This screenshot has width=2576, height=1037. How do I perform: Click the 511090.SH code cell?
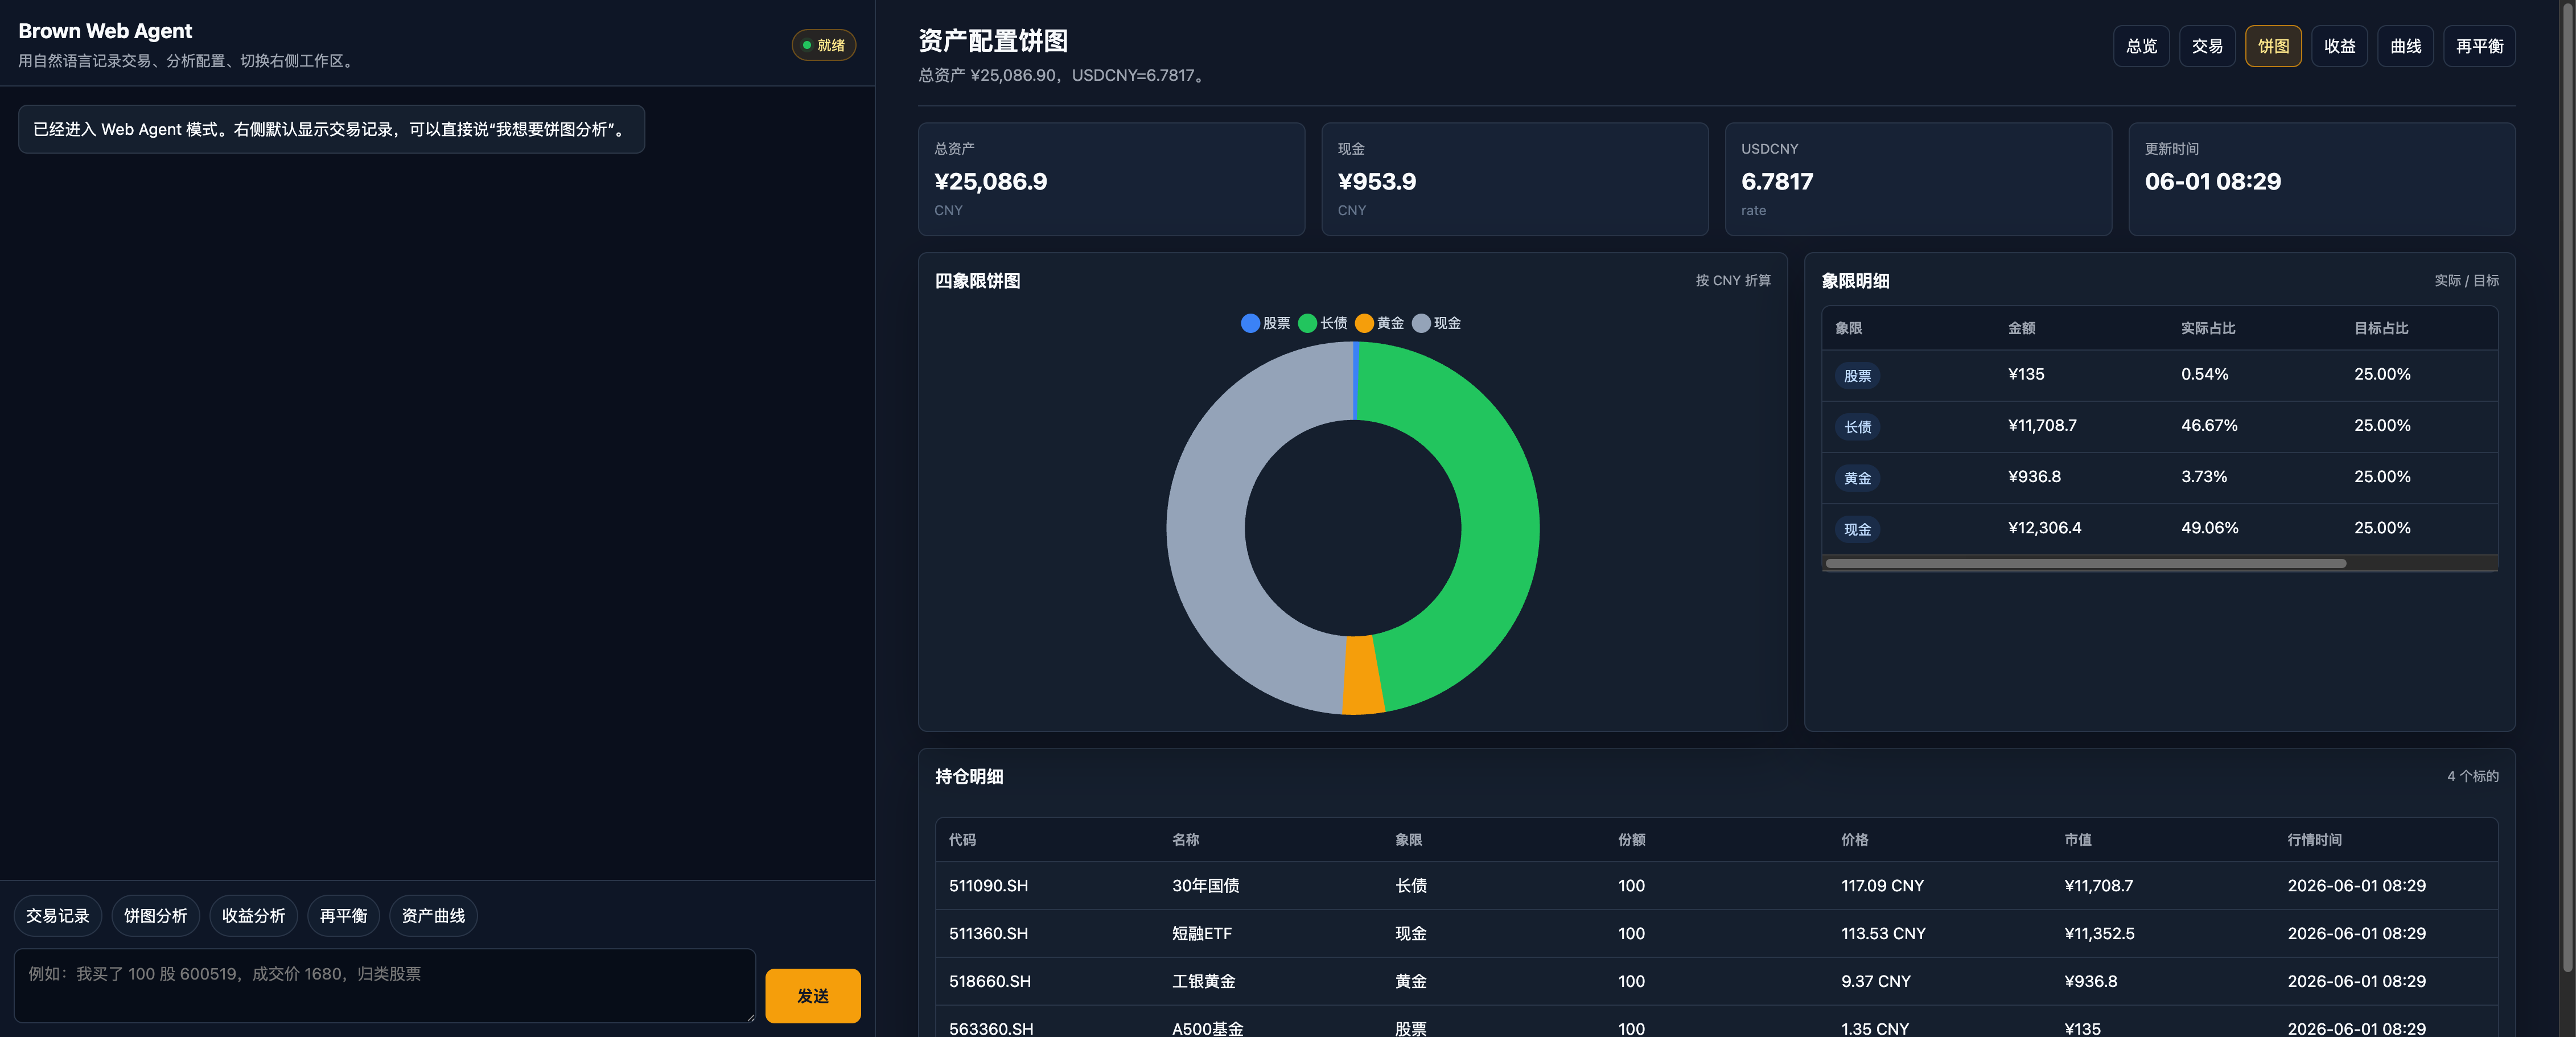(988, 885)
